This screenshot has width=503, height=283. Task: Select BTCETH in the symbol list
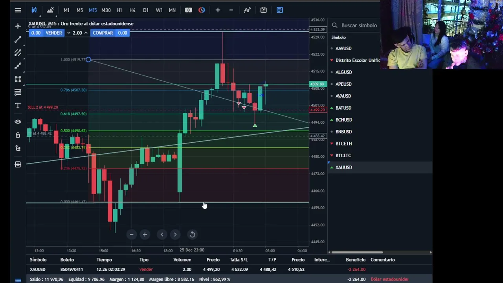tap(344, 143)
